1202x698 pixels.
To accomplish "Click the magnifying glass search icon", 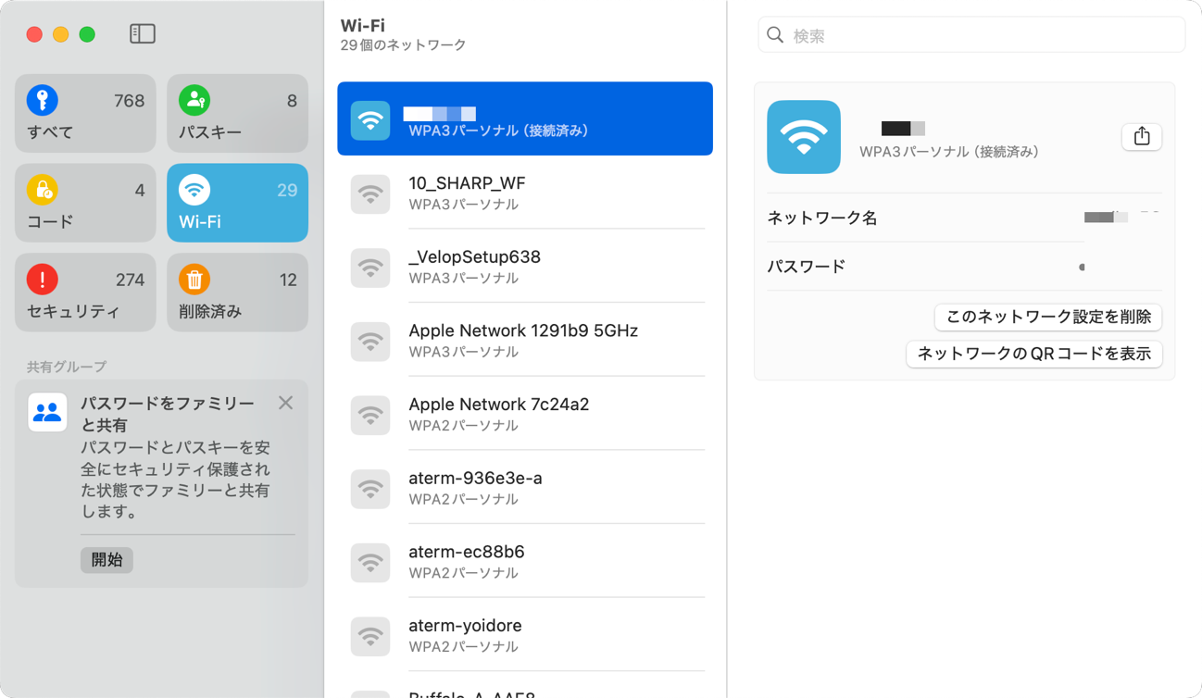I will pyautogui.click(x=775, y=35).
